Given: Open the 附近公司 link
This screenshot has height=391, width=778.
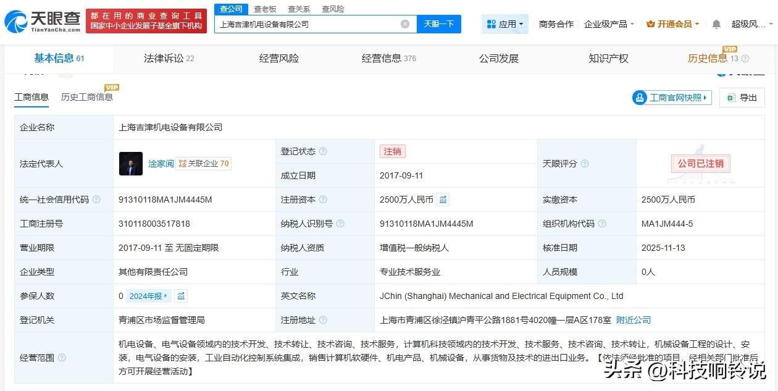Looking at the screenshot, I should [x=634, y=320].
